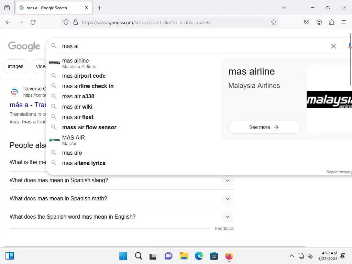Show site security padlock info
The height and width of the screenshot is (264, 352).
(76, 22)
